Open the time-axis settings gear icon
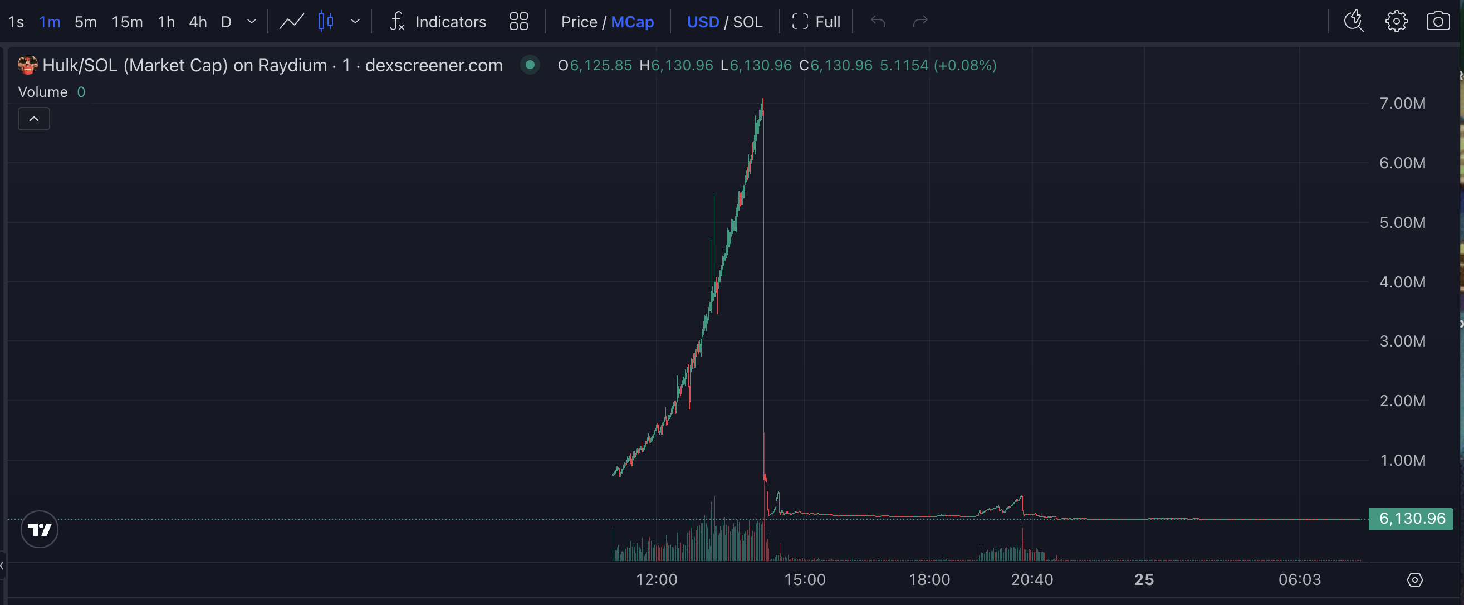 click(1414, 579)
